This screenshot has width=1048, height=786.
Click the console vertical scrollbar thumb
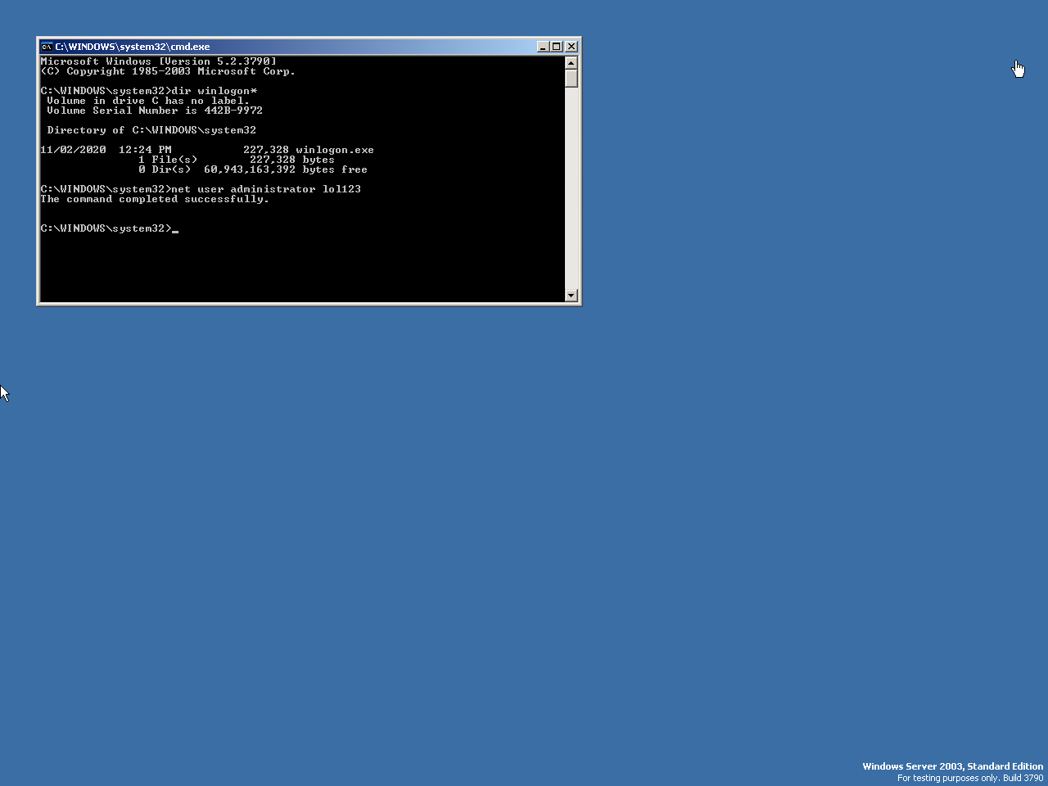(x=571, y=79)
